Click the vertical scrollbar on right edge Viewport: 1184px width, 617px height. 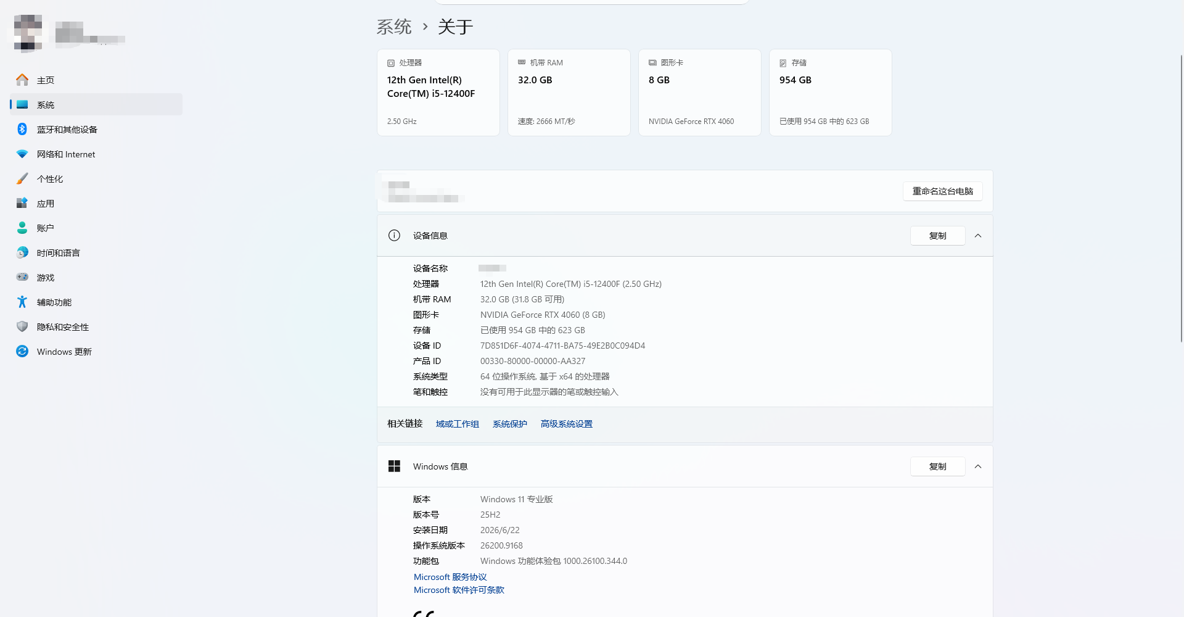click(x=1182, y=197)
